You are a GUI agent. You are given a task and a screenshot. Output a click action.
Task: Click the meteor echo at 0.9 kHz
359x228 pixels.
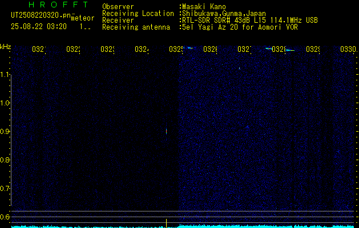166,132
